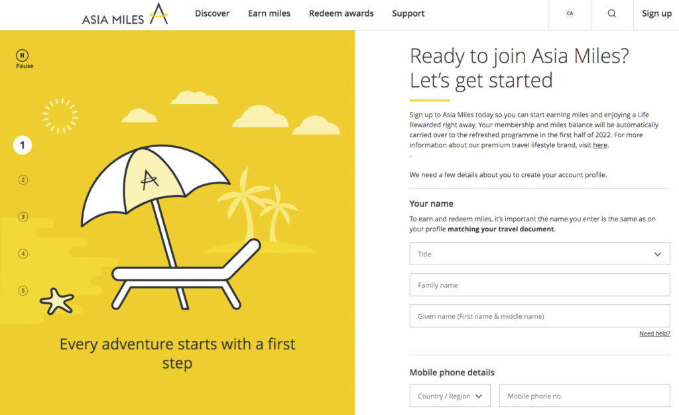This screenshot has height=415, width=679.
Task: Select carousel progress indicator 1
Action: pos(23,145)
